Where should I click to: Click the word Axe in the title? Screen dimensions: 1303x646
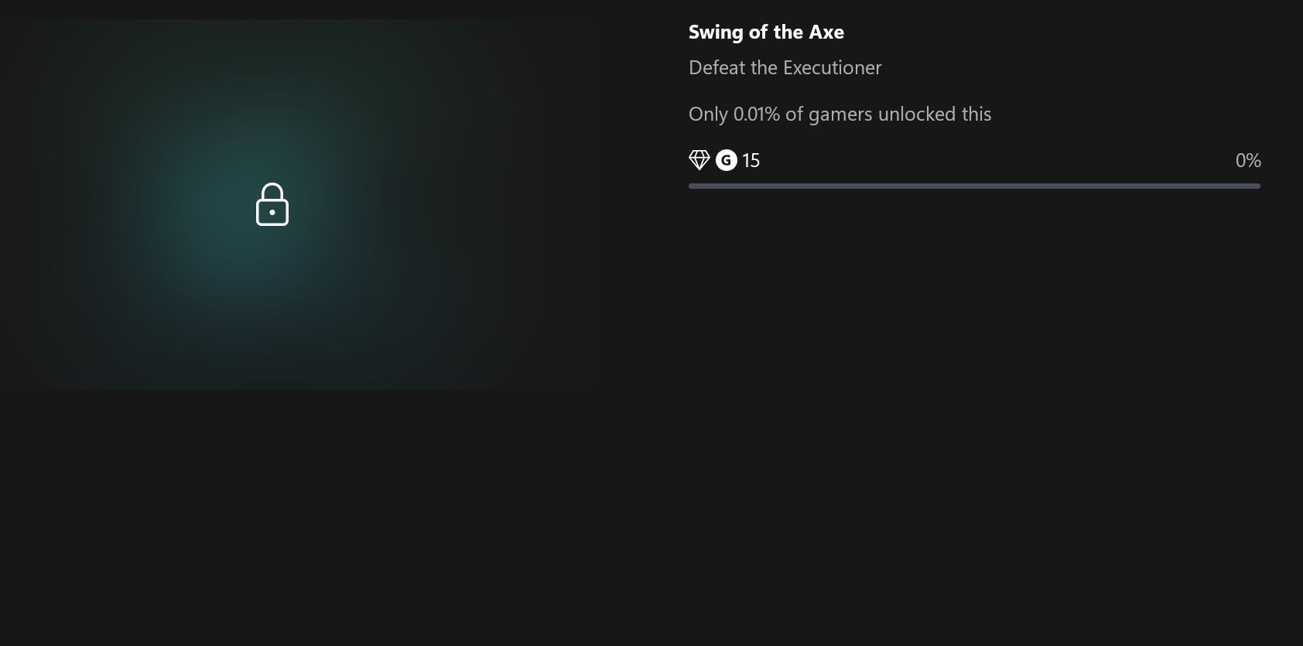(826, 32)
